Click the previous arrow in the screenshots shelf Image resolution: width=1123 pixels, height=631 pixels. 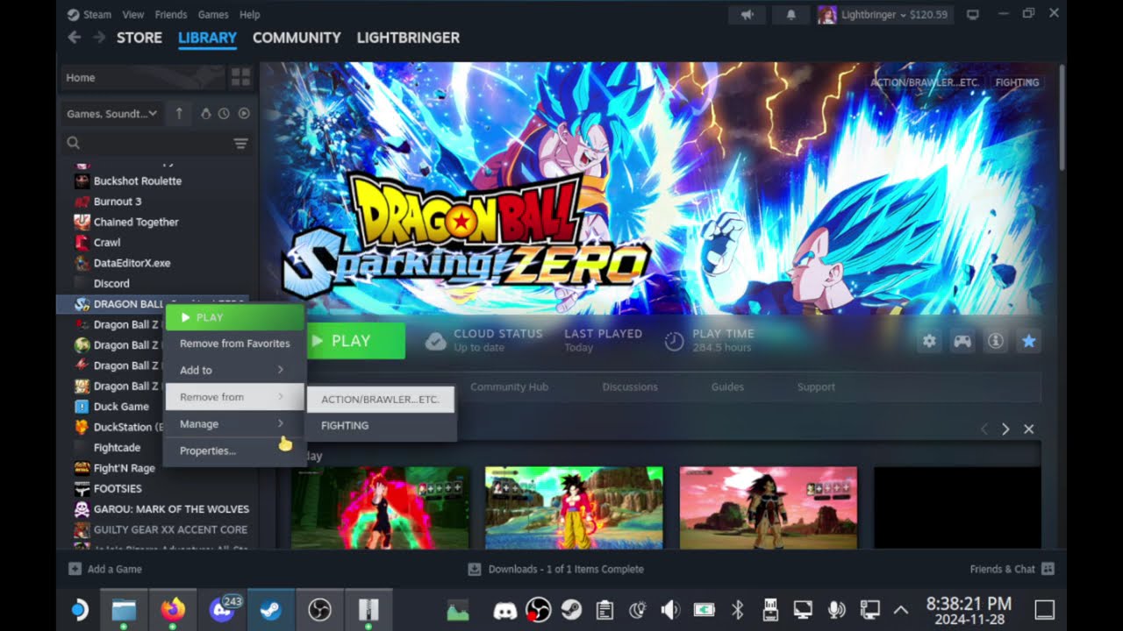(984, 429)
